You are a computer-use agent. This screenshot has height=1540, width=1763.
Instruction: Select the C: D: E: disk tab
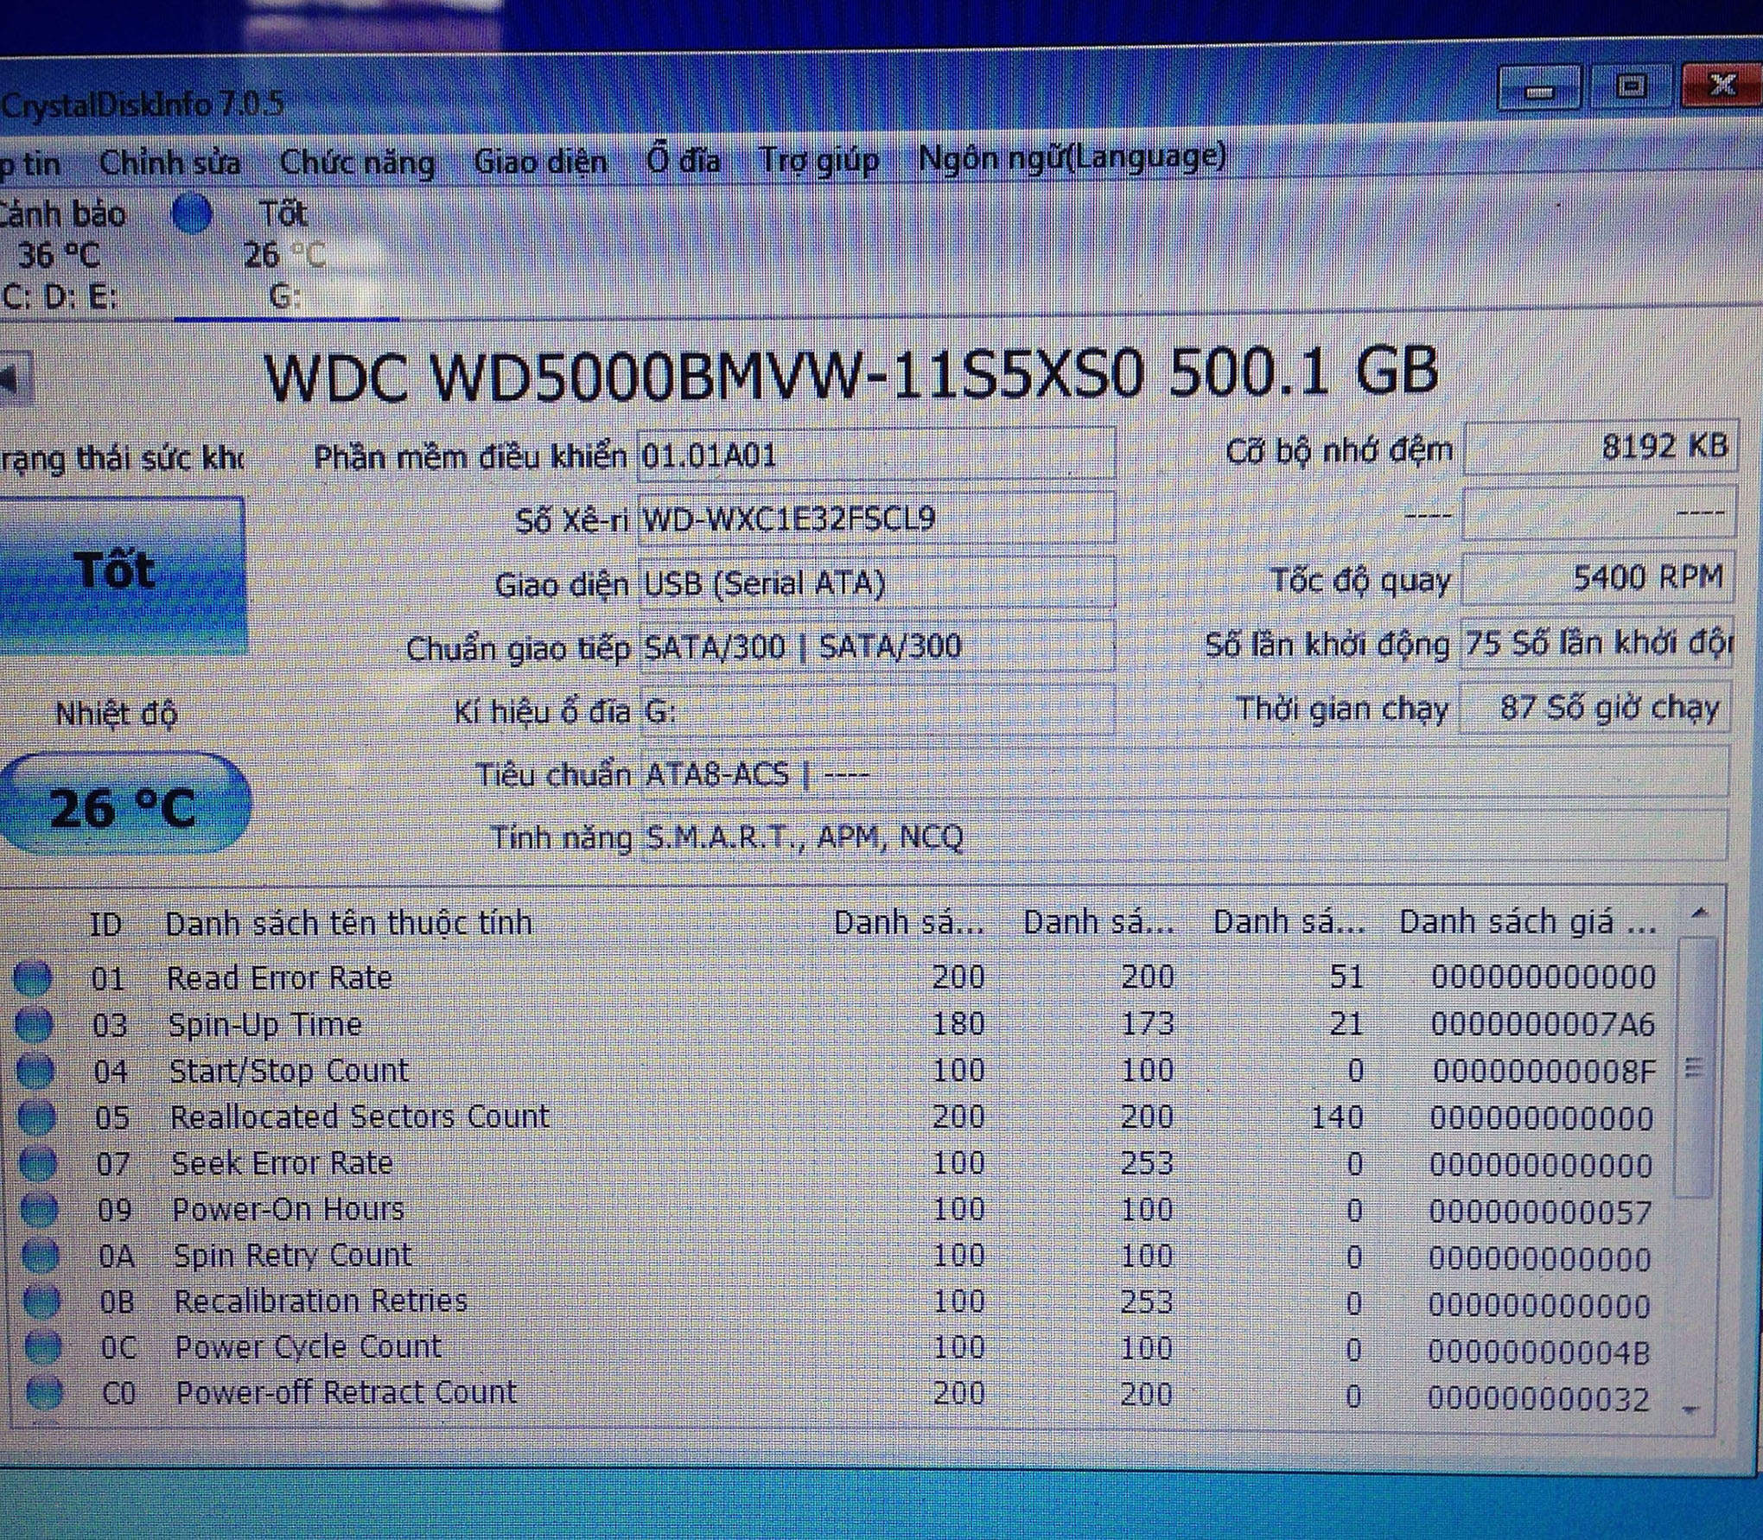point(59,296)
